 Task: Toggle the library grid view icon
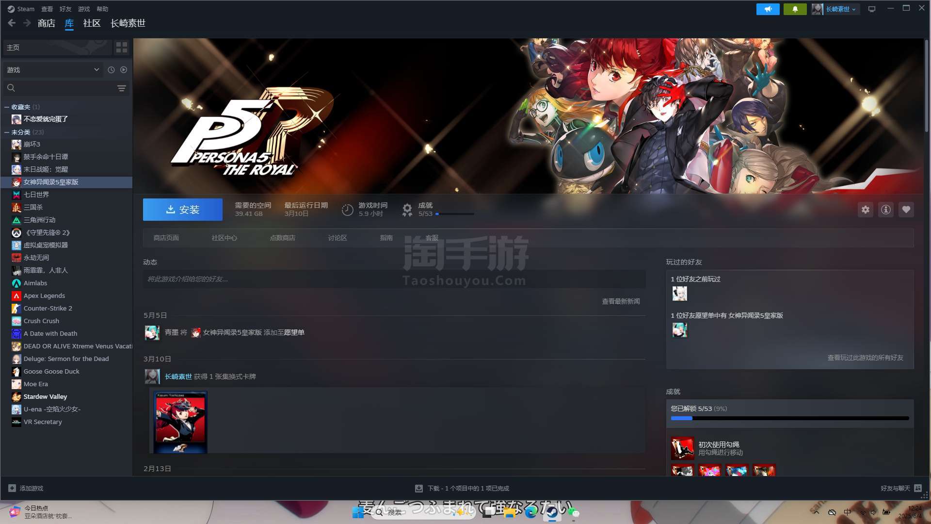[122, 47]
